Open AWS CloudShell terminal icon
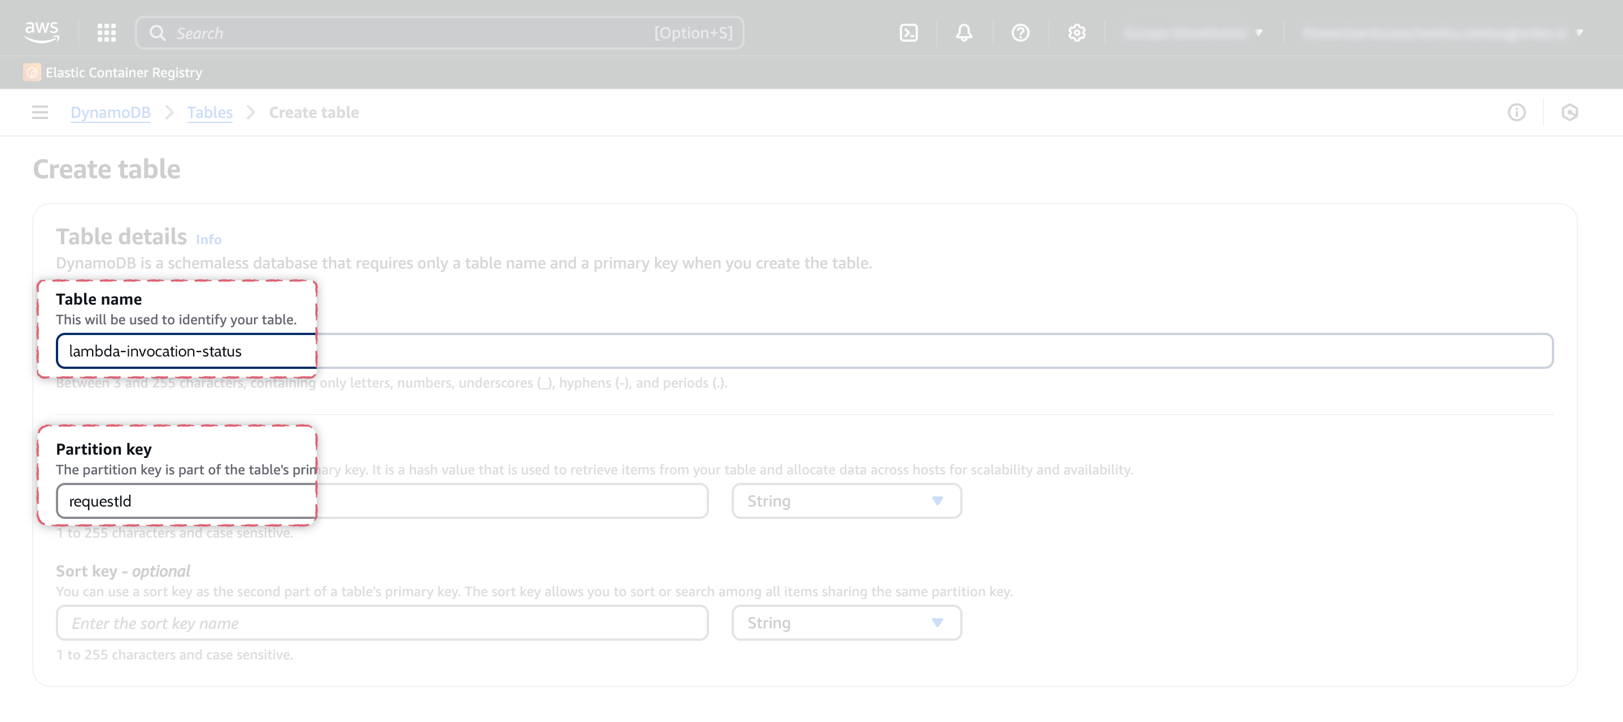The image size is (1623, 722). click(909, 32)
